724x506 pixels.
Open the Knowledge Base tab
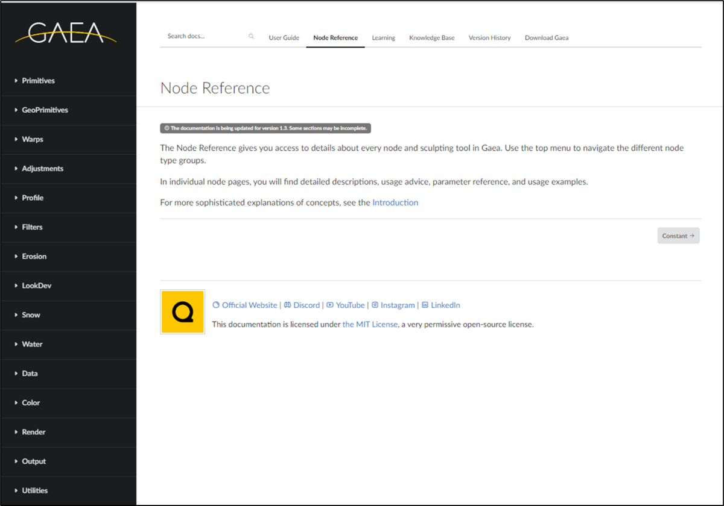coord(432,37)
